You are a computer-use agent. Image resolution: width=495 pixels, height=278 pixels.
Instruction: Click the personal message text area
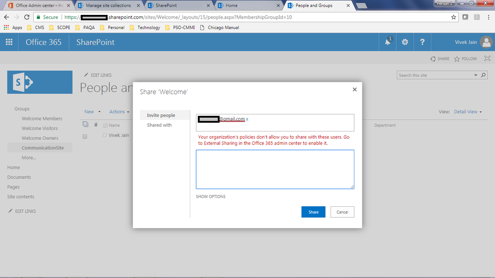(275, 169)
